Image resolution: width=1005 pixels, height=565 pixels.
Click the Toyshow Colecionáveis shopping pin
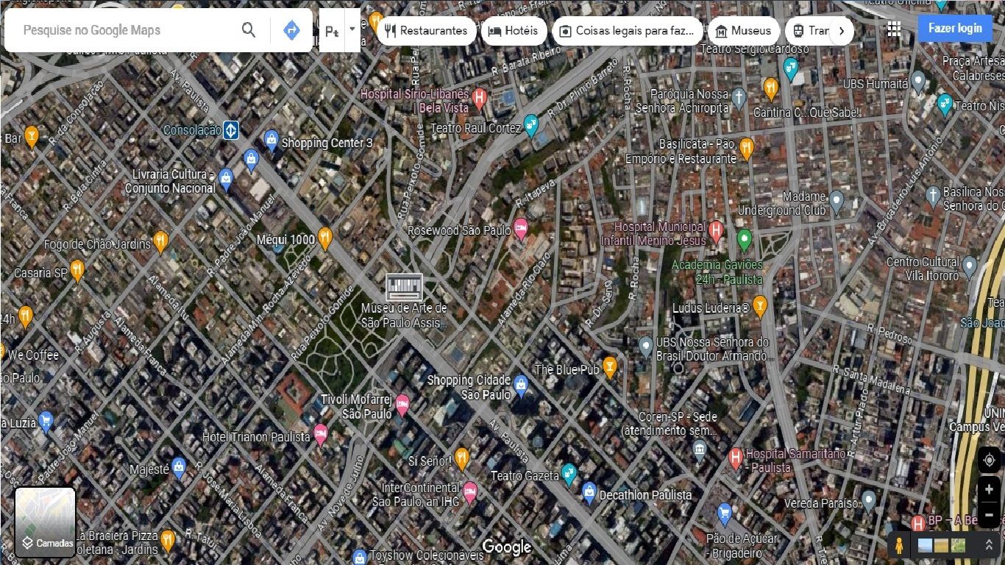[x=359, y=557]
